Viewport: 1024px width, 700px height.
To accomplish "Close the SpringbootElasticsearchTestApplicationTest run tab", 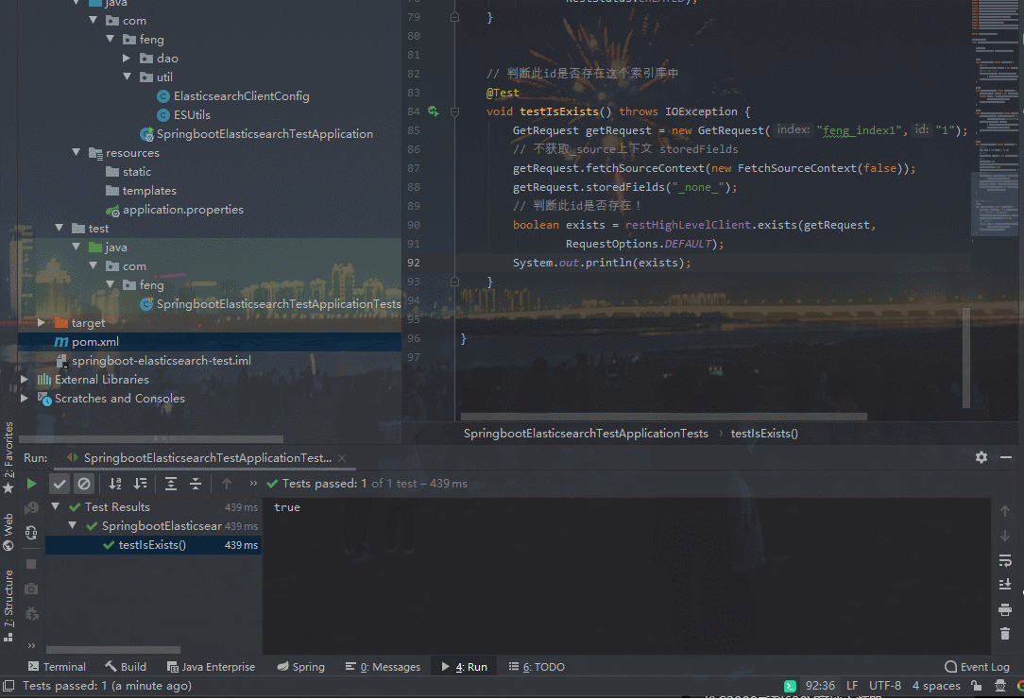I will pos(342,458).
